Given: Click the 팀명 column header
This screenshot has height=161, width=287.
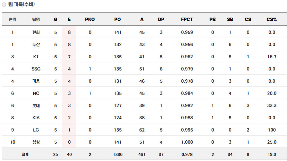Looking at the screenshot, I should pos(36,19).
